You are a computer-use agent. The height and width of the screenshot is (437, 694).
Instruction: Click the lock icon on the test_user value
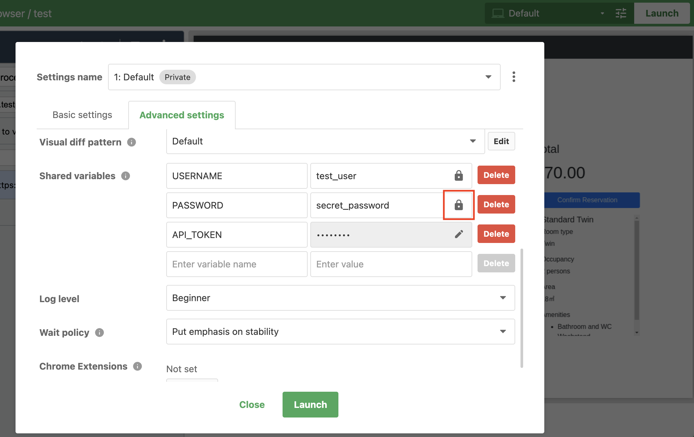pos(459,176)
